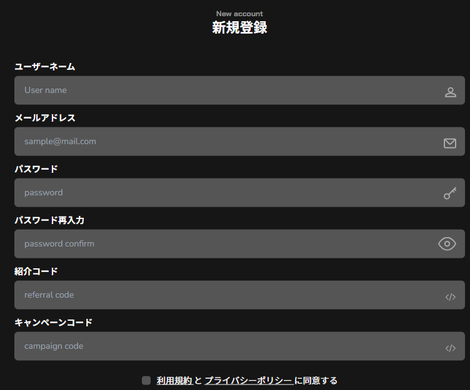Click the キャンペーンコード field label
The width and height of the screenshot is (470, 390).
click(53, 323)
